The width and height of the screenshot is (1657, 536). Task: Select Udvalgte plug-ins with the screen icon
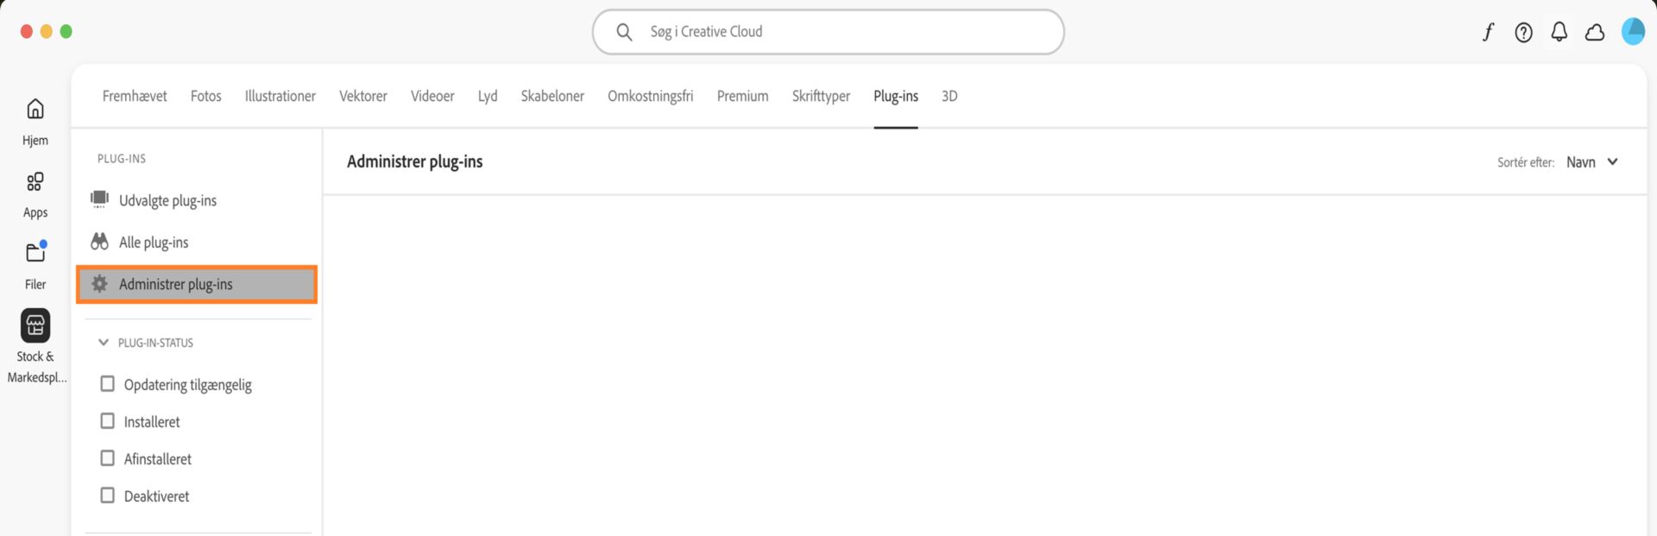click(169, 199)
